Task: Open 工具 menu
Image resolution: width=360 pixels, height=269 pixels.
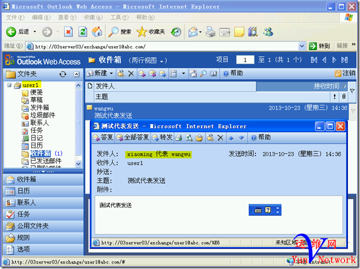Action: point(119,18)
